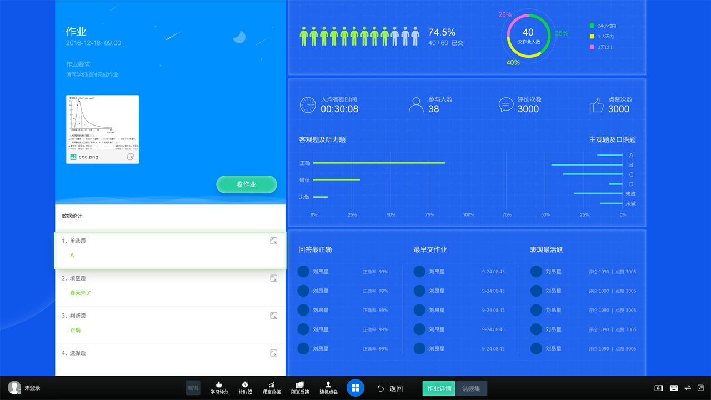This screenshot has height=400, width=711.
Task: Launch the 计时器 timer tool
Action: pos(245,388)
